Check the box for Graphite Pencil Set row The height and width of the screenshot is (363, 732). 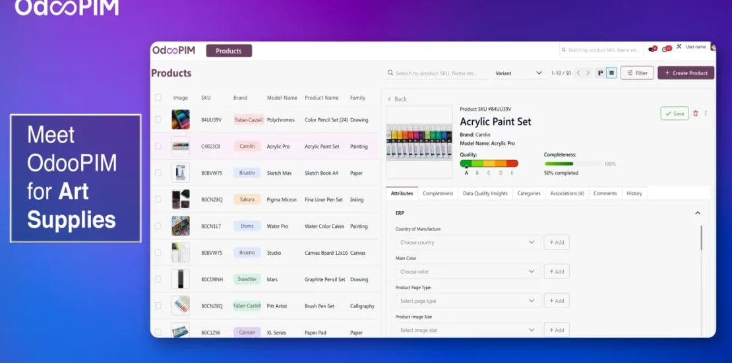tap(158, 279)
